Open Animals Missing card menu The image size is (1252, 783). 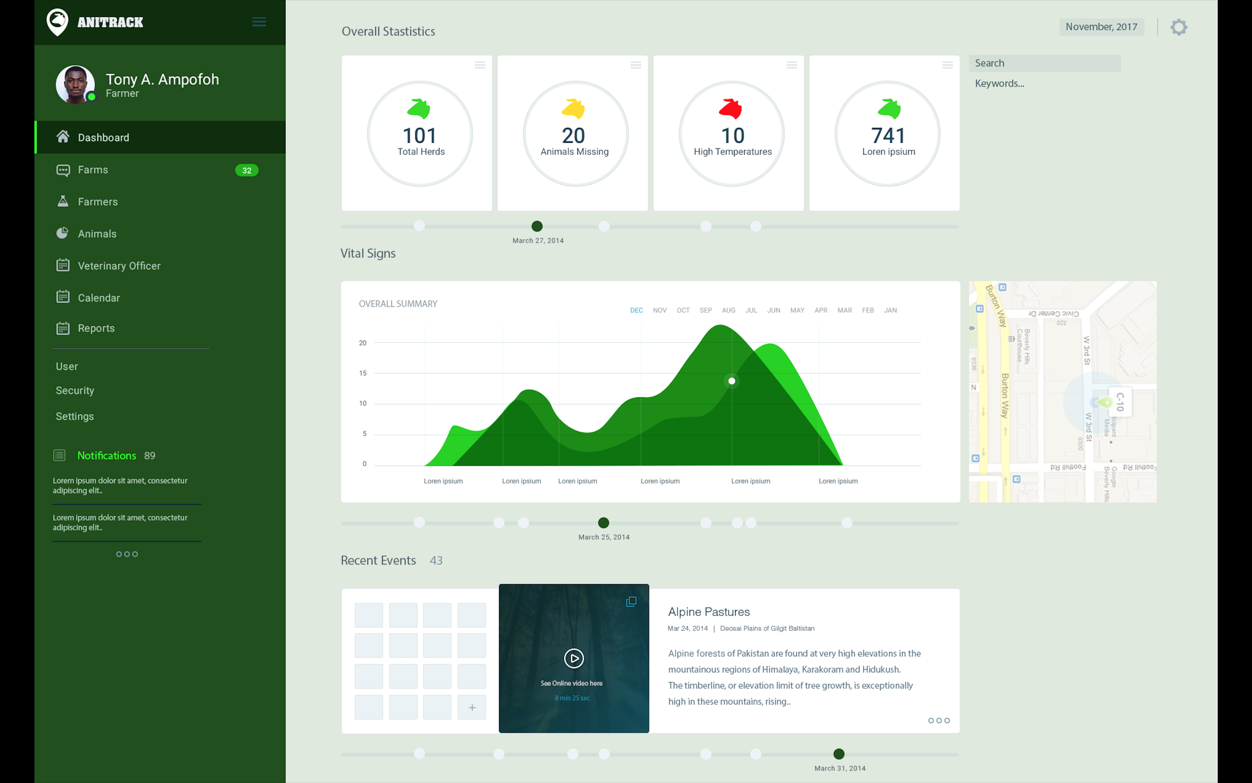[636, 65]
